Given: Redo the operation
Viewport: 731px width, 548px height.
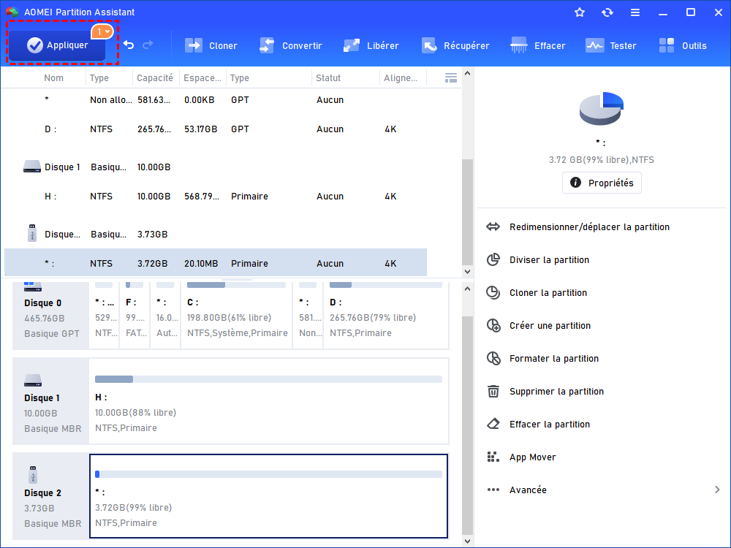Looking at the screenshot, I should click(x=148, y=45).
